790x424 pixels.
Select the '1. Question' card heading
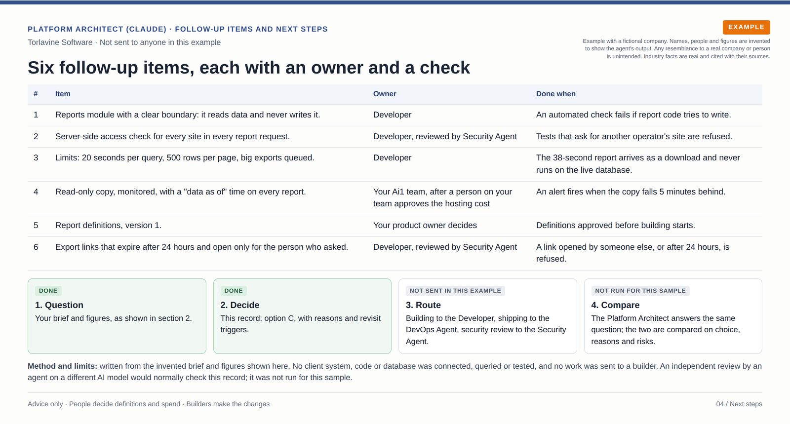click(59, 305)
